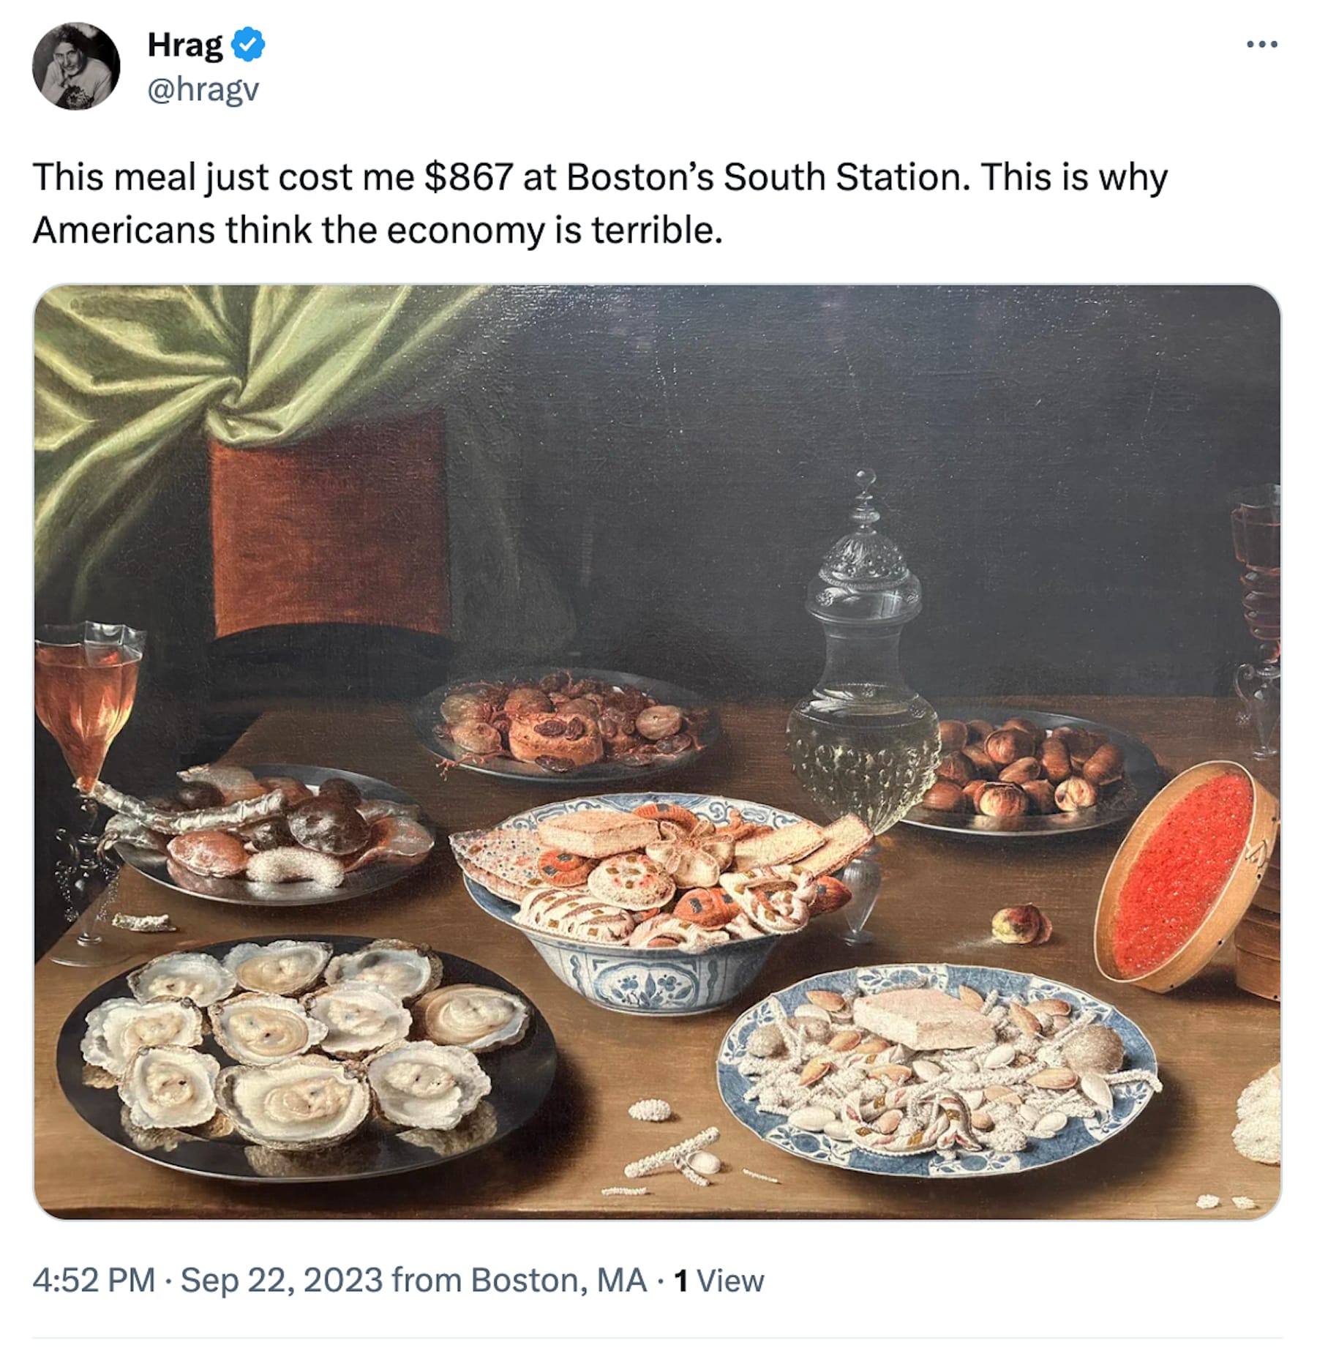The image size is (1317, 1348).
Task: Click the $867 amount in the tweet
Action: click(468, 178)
